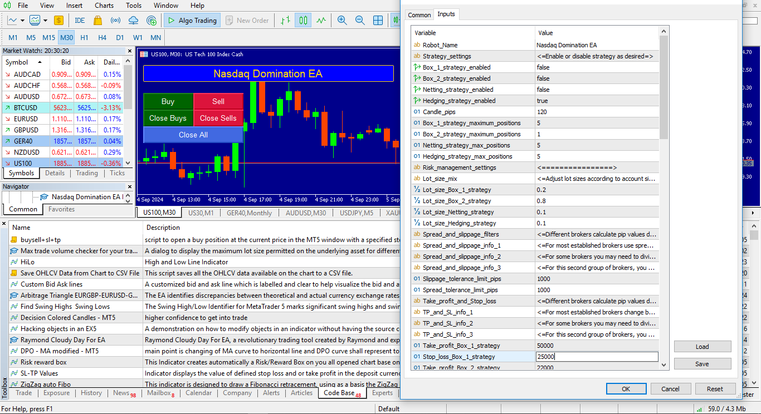Open the File menu

(x=23, y=6)
